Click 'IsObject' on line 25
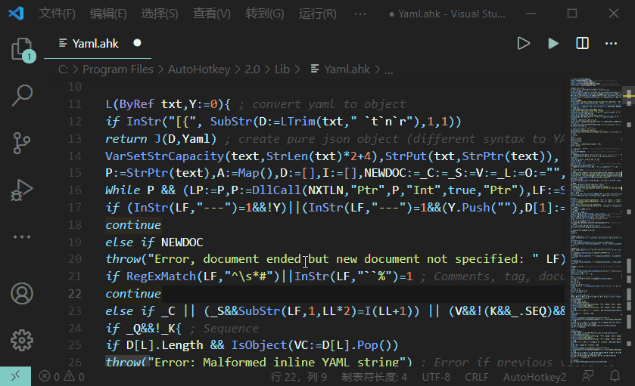Image resolution: width=635 pixels, height=386 pixels. click(259, 345)
